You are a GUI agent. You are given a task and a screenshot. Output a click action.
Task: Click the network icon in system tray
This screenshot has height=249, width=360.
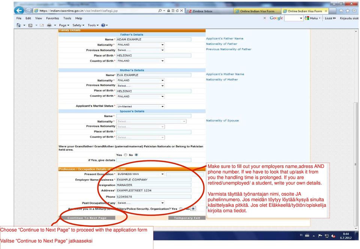click(327, 236)
